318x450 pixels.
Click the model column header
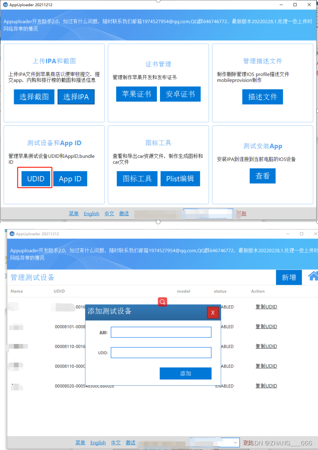click(x=184, y=291)
